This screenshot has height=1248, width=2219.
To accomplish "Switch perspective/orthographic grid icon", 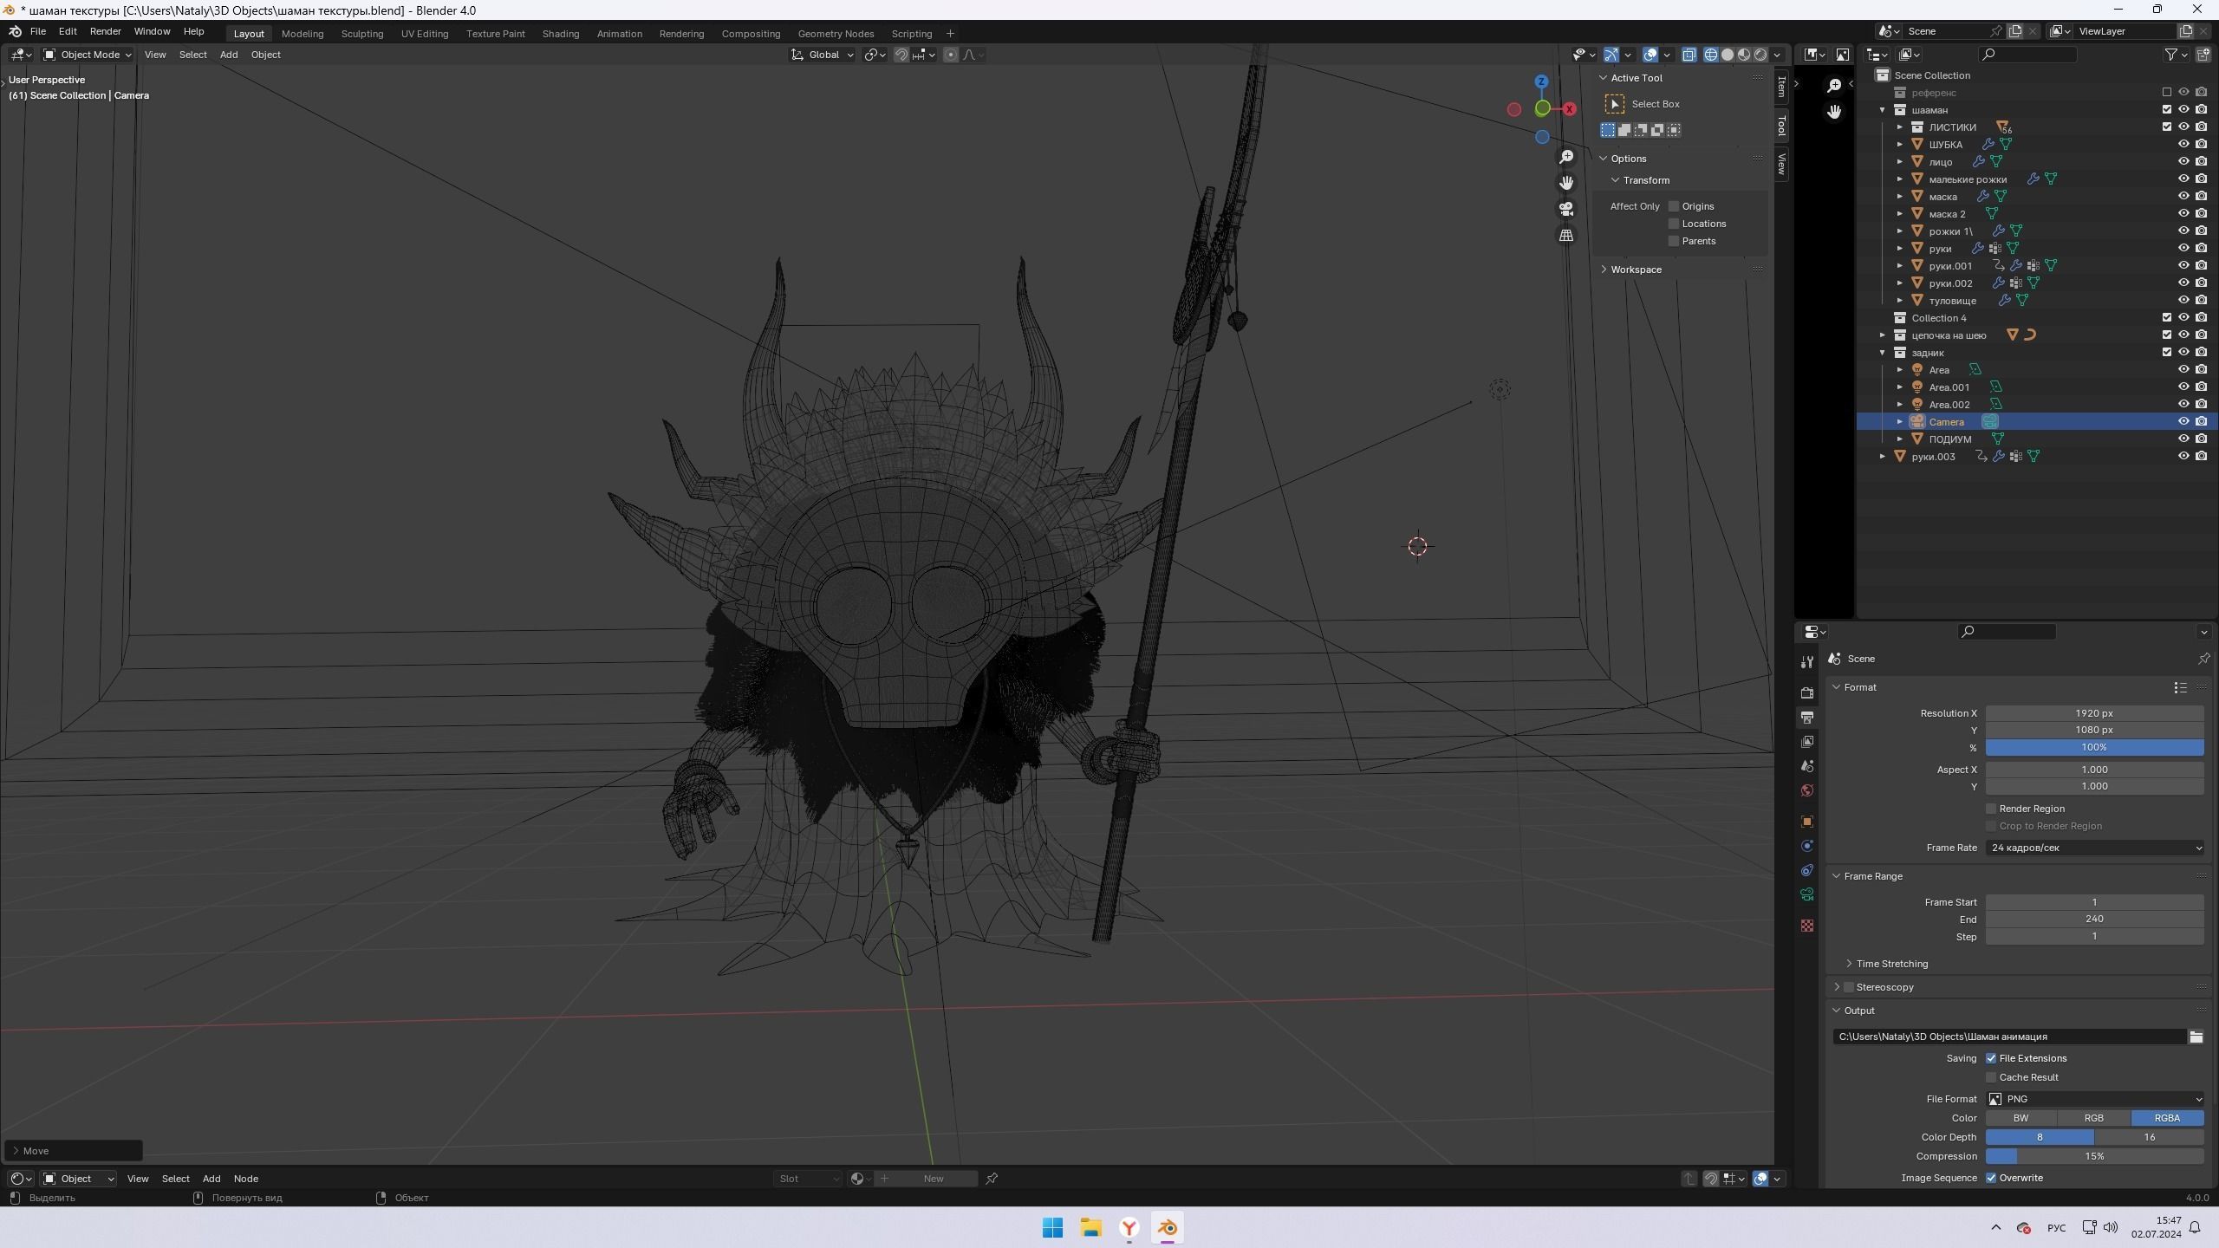I will (x=1566, y=235).
